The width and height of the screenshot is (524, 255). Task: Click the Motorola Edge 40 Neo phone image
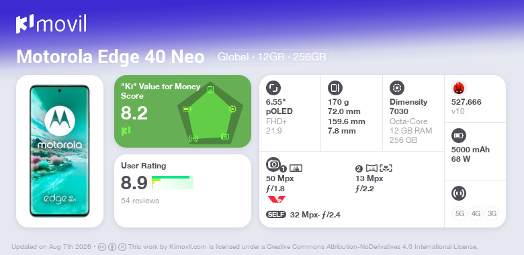(x=60, y=151)
